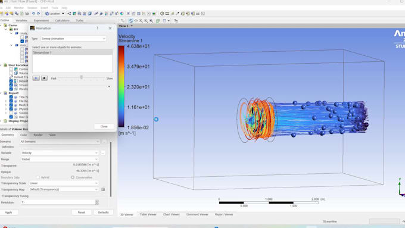Collapse the Cases tree node
The image size is (405, 228).
[x=1, y=26]
